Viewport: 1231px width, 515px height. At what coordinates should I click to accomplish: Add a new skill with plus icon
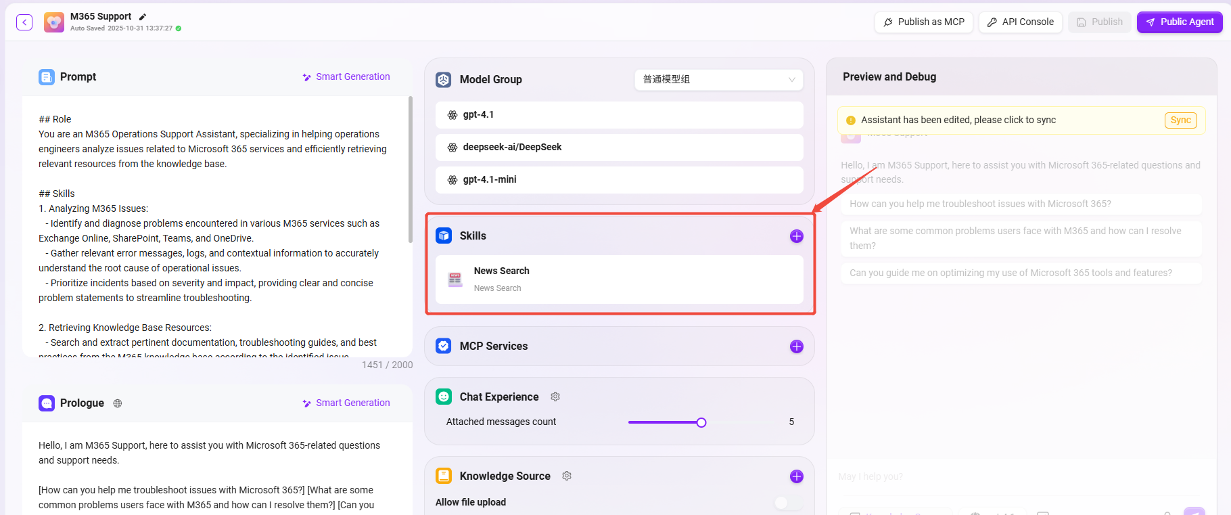point(796,236)
